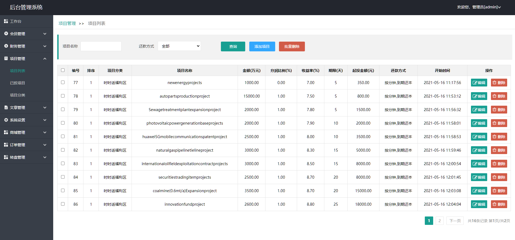
Task: Click delete trash icon for project 86
Action: tap(494, 204)
